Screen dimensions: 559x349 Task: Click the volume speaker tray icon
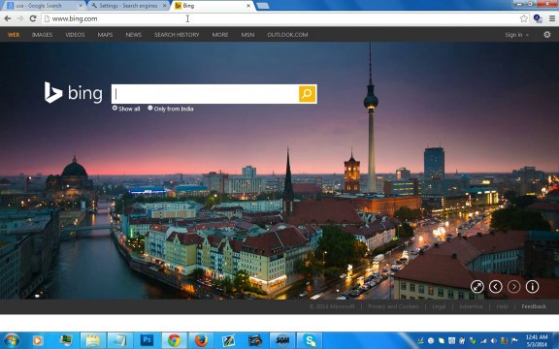(494, 341)
